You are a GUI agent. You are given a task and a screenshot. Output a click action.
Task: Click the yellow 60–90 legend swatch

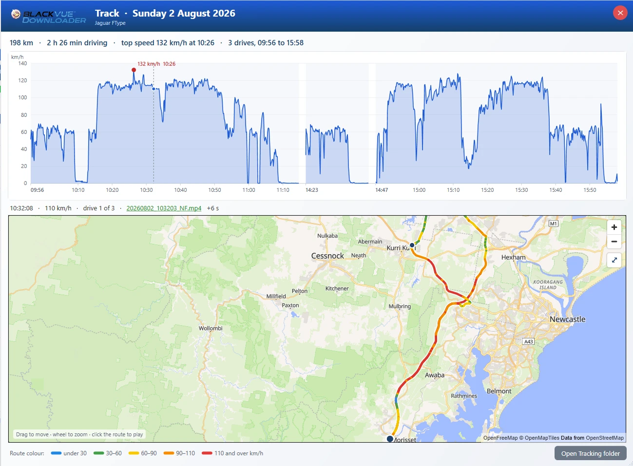click(134, 453)
